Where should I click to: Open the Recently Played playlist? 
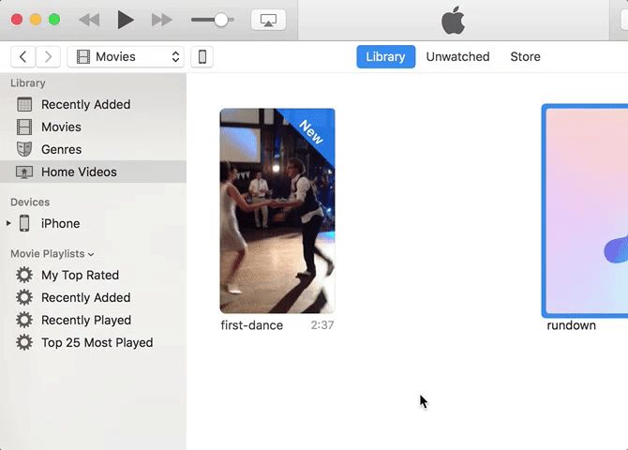click(x=93, y=321)
